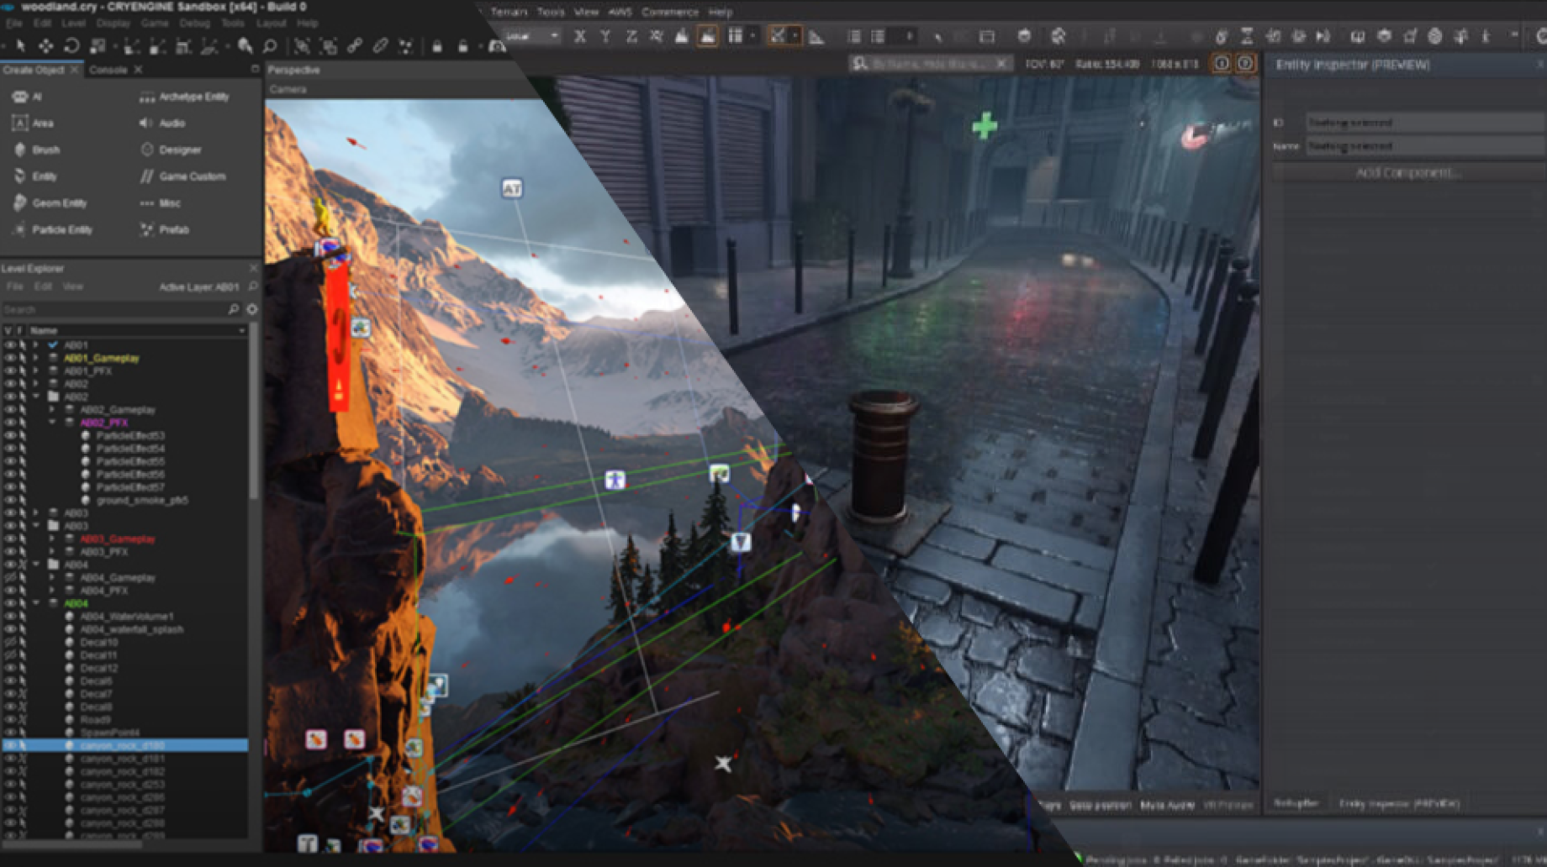1547x867 pixels.
Task: Create a Brush object
Action: (x=36, y=150)
